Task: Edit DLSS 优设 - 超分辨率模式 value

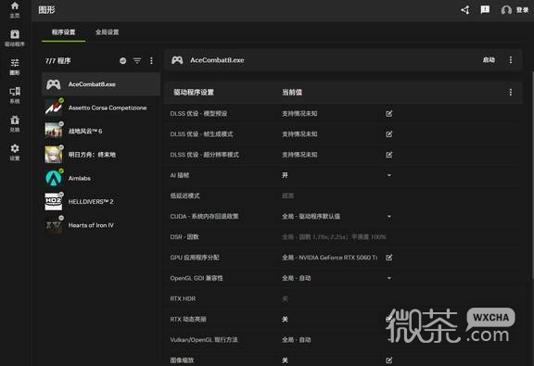Action: pos(389,155)
